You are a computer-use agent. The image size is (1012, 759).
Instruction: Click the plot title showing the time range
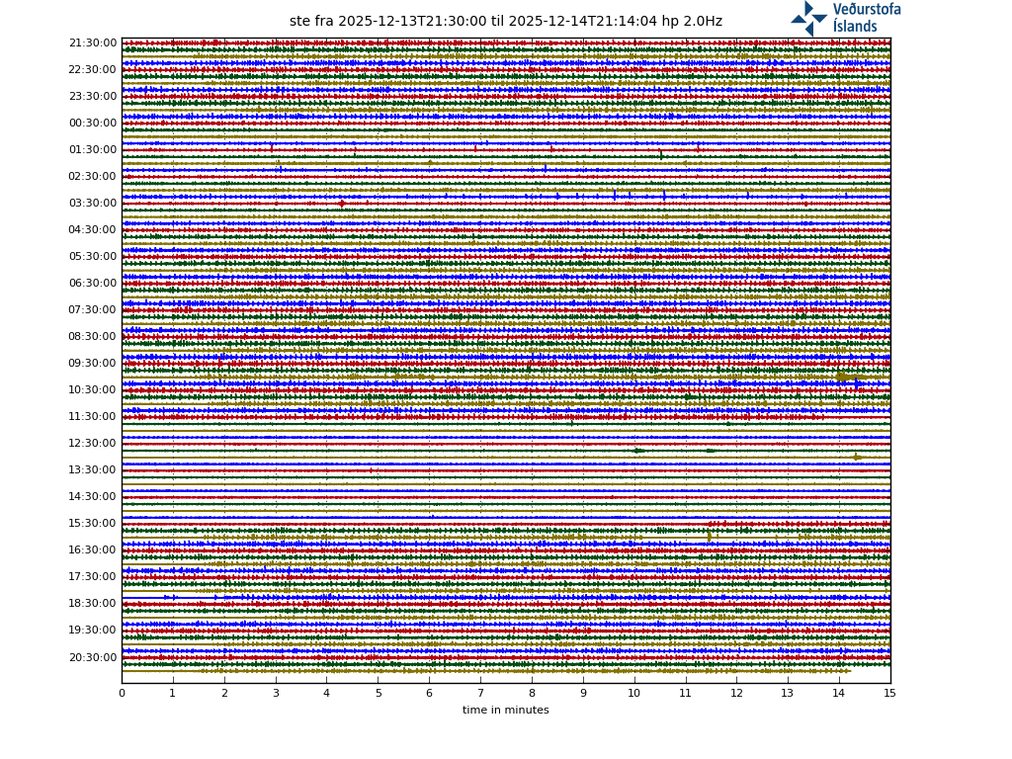click(505, 22)
